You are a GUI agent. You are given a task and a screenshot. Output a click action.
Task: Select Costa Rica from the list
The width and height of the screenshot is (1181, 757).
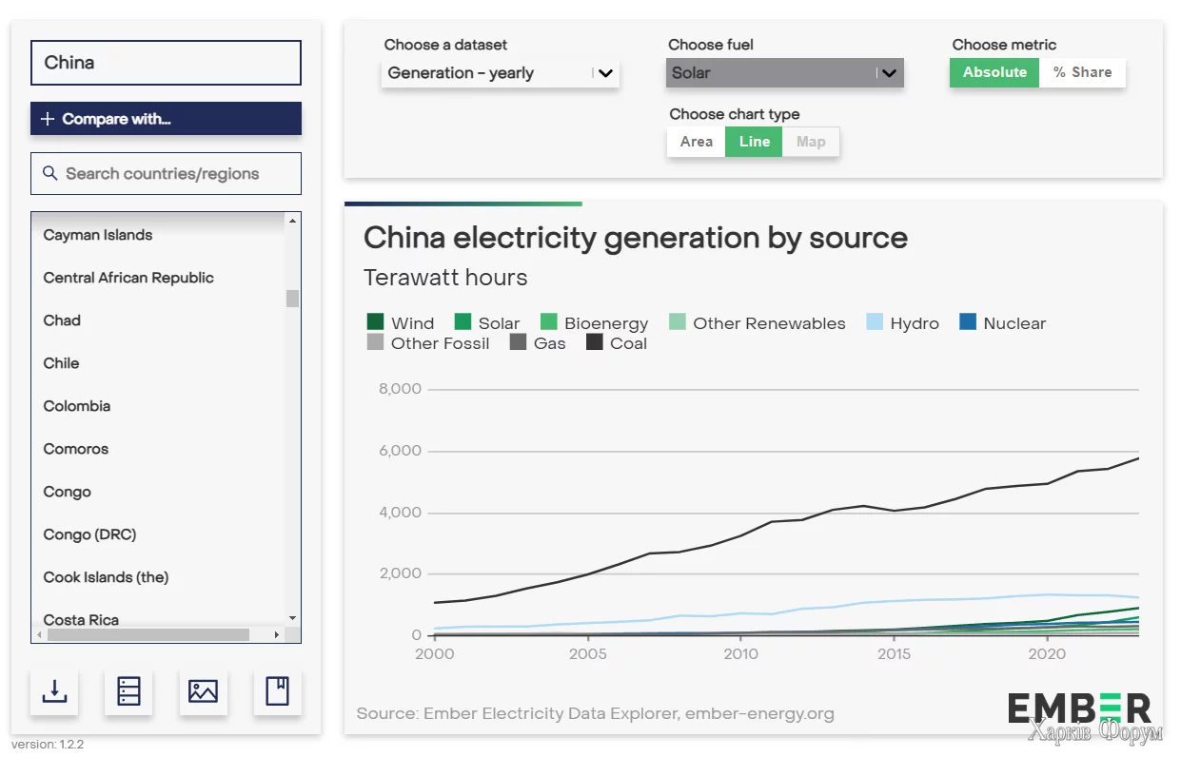click(81, 620)
